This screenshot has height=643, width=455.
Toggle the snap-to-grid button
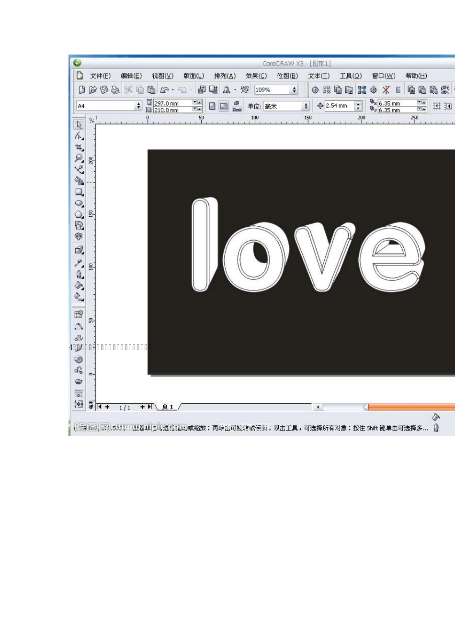click(436, 106)
